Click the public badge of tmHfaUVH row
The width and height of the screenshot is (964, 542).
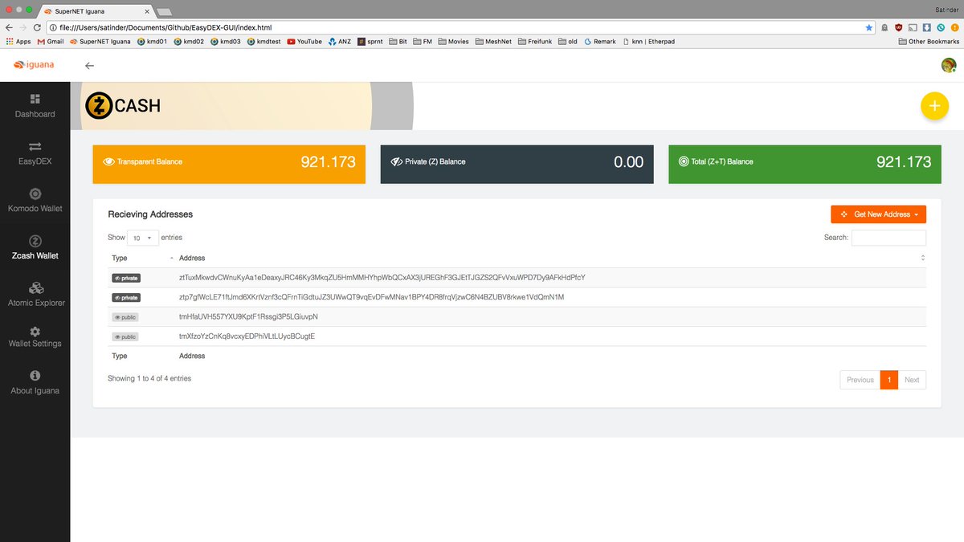click(125, 317)
